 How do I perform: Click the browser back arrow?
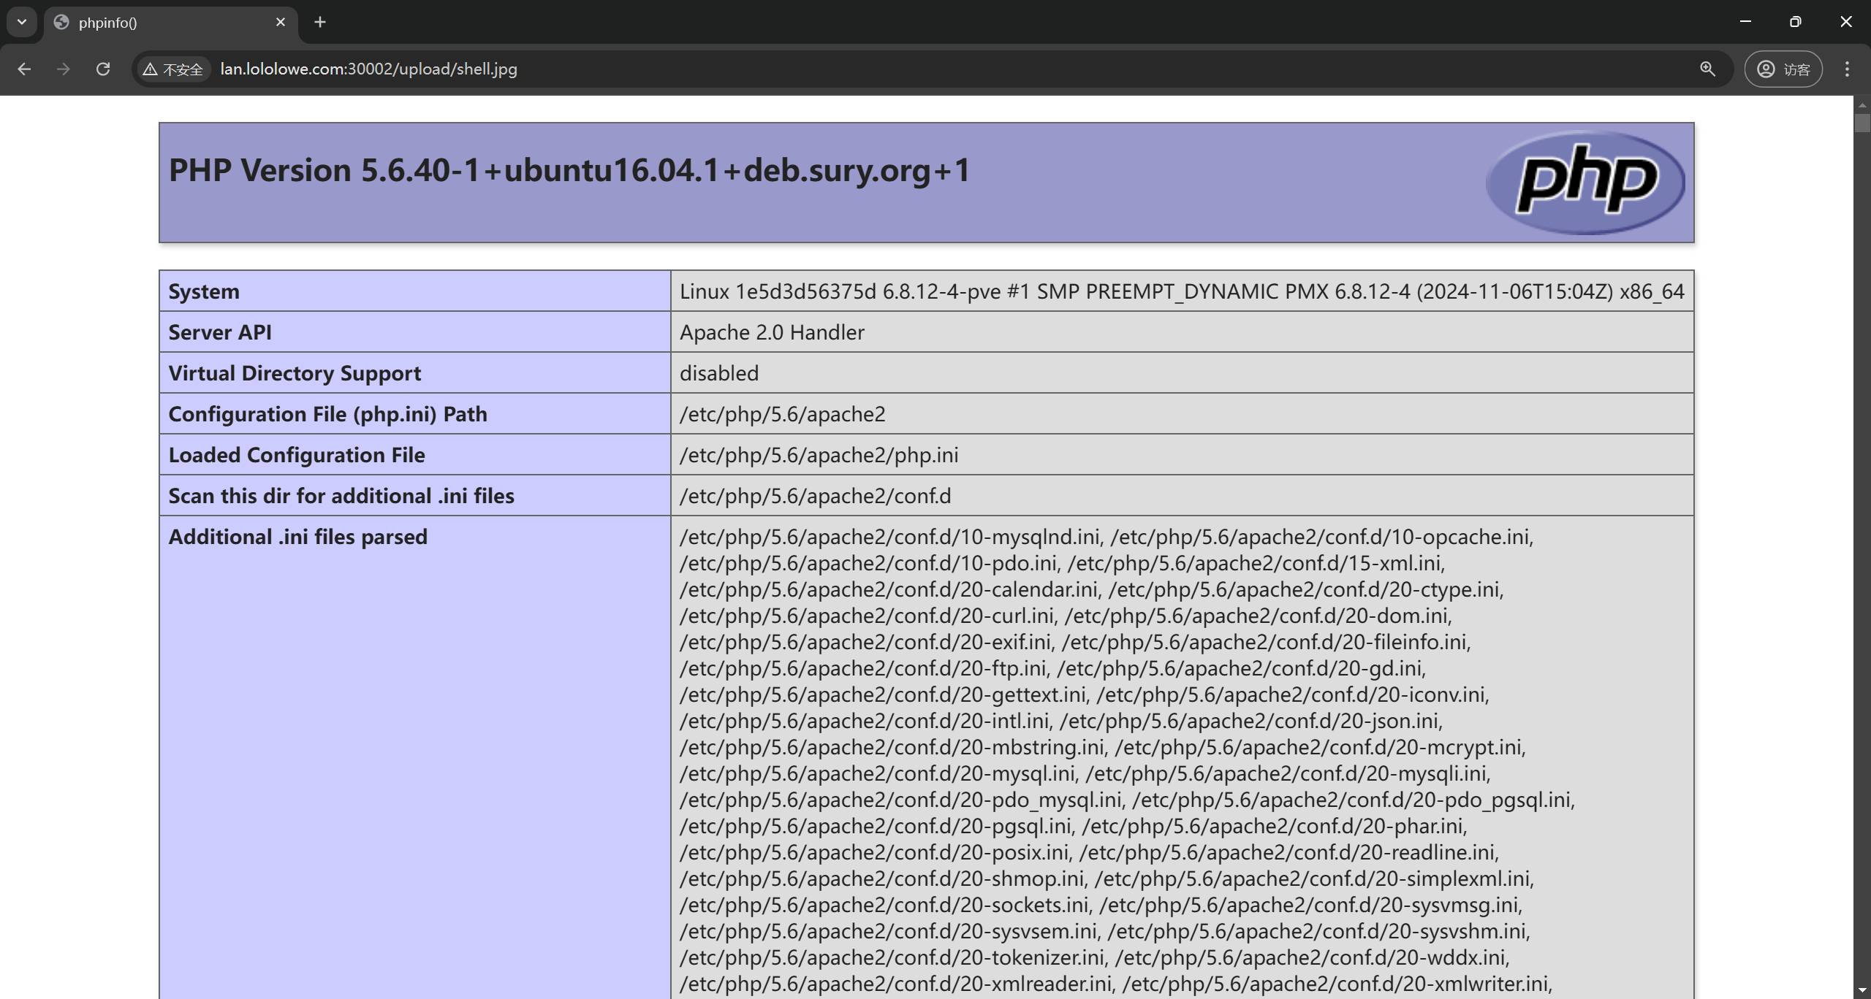tap(24, 69)
